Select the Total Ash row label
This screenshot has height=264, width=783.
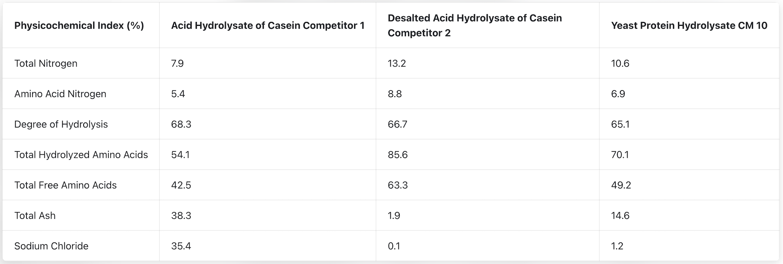(35, 215)
